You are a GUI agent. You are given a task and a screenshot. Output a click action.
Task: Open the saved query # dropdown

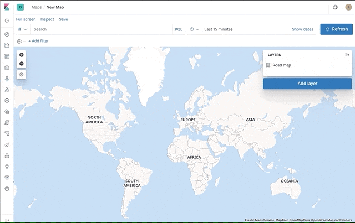(x=23, y=29)
